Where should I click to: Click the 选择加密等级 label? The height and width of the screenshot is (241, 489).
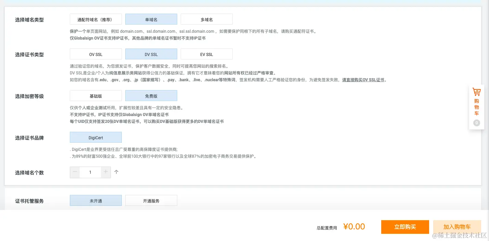click(29, 96)
